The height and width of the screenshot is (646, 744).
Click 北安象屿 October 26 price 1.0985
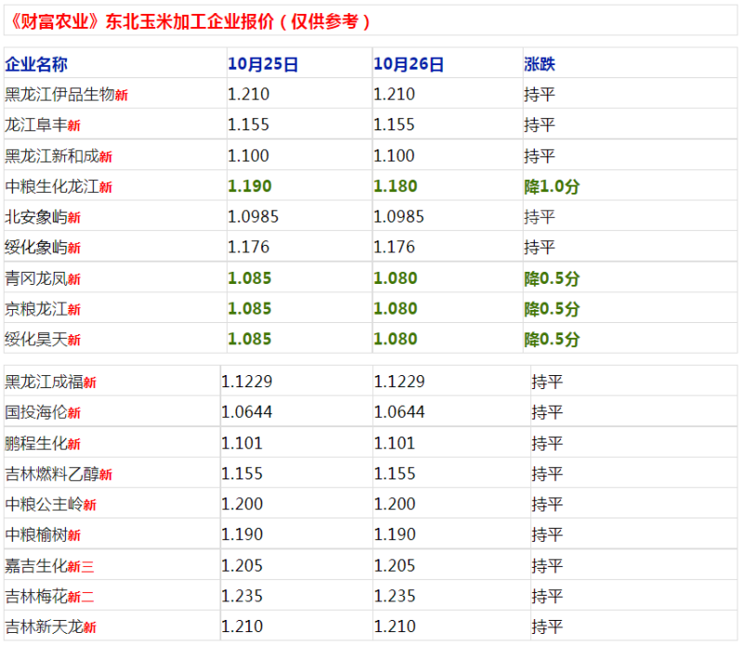click(x=399, y=217)
